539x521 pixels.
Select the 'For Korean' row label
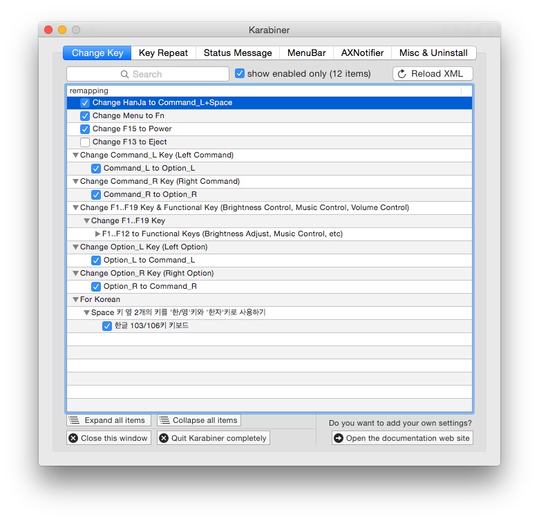pos(100,299)
